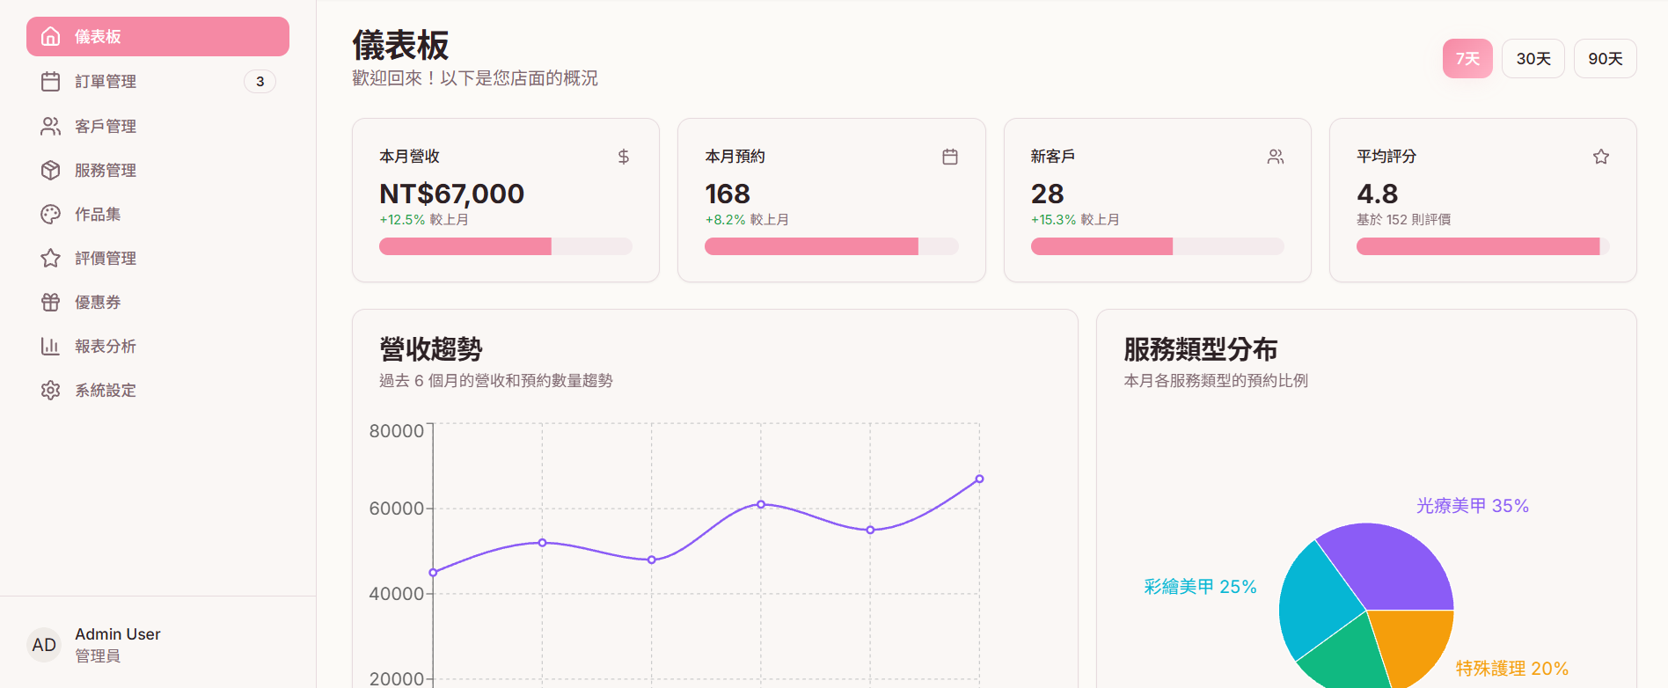
Task: Click the bar chart icon for 報表分析
Action: [x=51, y=346]
